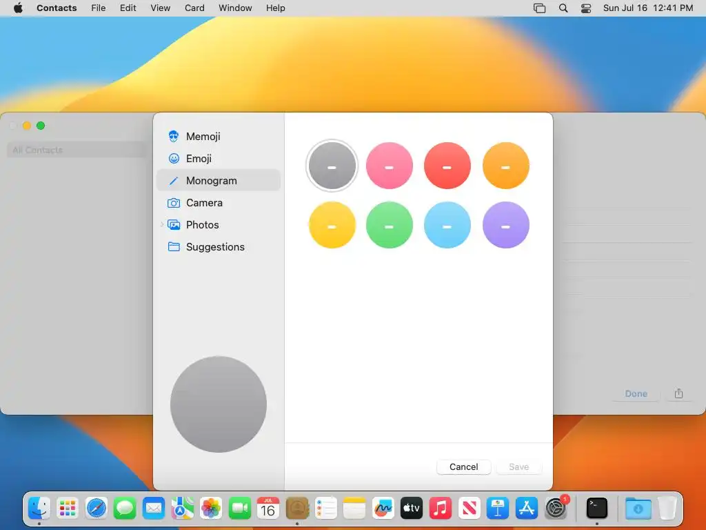Open the Suggestions folder entry

pos(219,246)
